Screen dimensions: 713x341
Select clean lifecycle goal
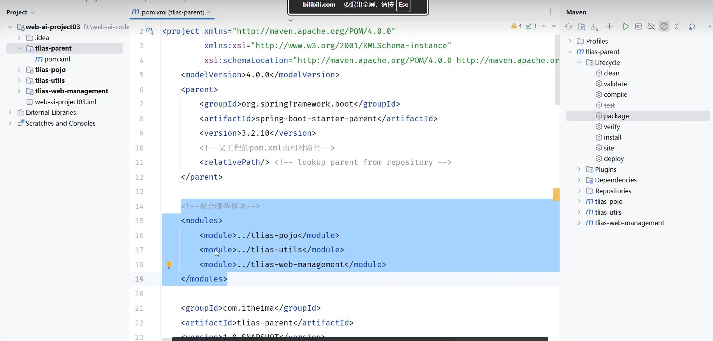coord(607,73)
